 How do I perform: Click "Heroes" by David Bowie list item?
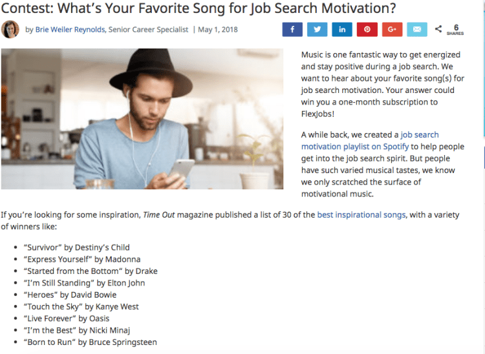pos(70,295)
